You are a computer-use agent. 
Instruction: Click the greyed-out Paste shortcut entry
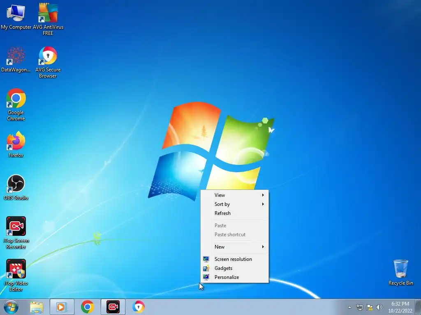[x=235, y=234]
